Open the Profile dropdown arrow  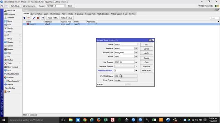(136, 56)
